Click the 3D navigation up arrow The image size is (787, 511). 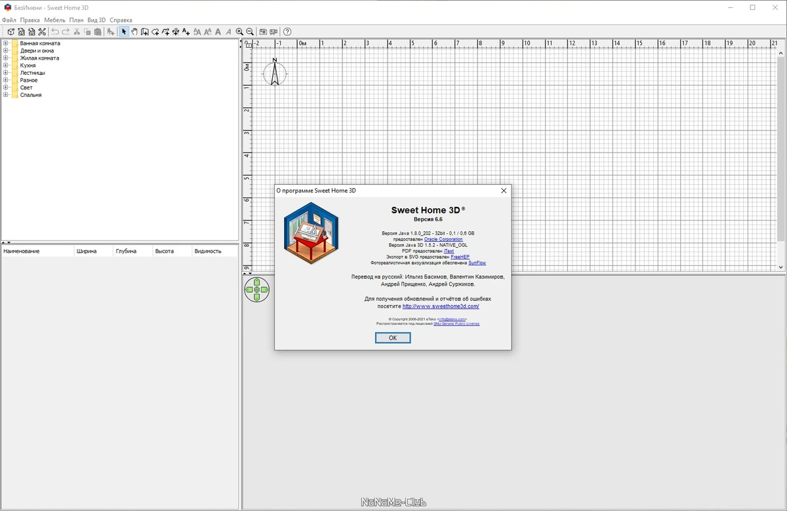[257, 282]
